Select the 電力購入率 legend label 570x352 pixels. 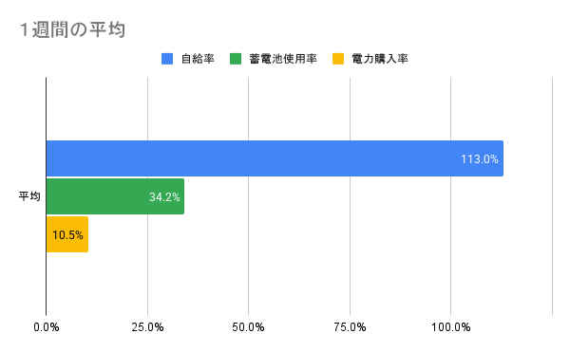(x=380, y=59)
